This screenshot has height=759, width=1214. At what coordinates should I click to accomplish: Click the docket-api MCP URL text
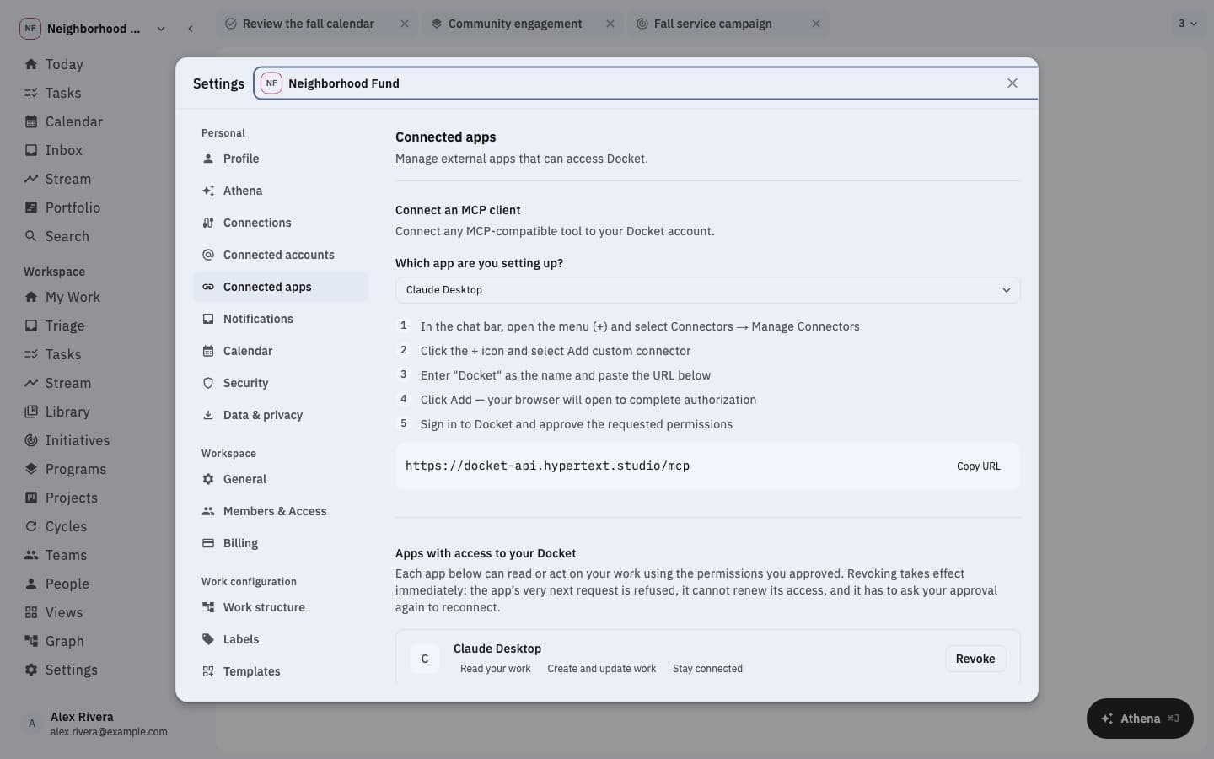547,466
